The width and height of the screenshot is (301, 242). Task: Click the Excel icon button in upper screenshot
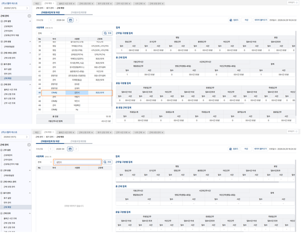pyautogui.click(x=234, y=20)
